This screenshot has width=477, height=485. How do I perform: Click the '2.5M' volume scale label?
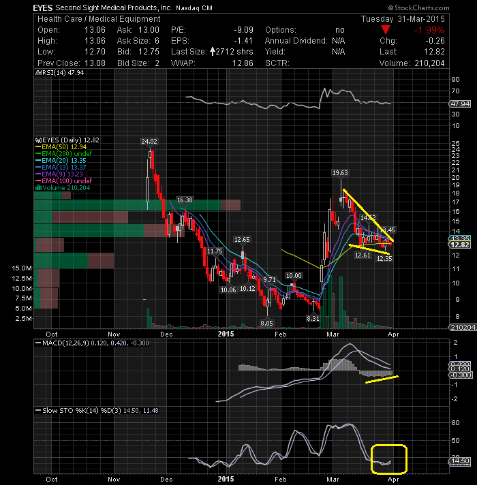pyautogui.click(x=23, y=319)
